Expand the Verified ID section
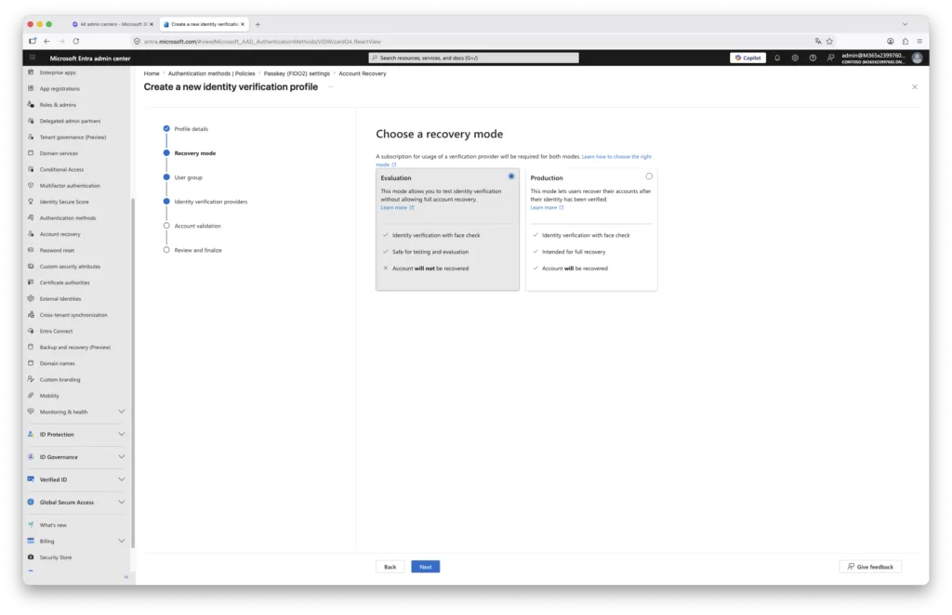Image resolution: width=952 pixels, height=615 pixels. [76, 479]
